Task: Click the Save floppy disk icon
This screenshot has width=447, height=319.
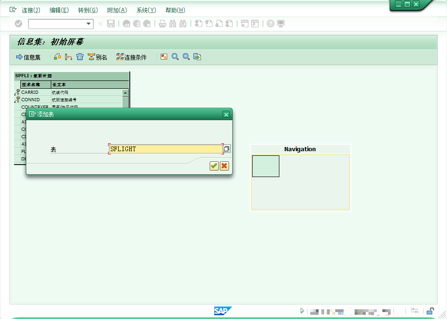Action: click(x=111, y=24)
